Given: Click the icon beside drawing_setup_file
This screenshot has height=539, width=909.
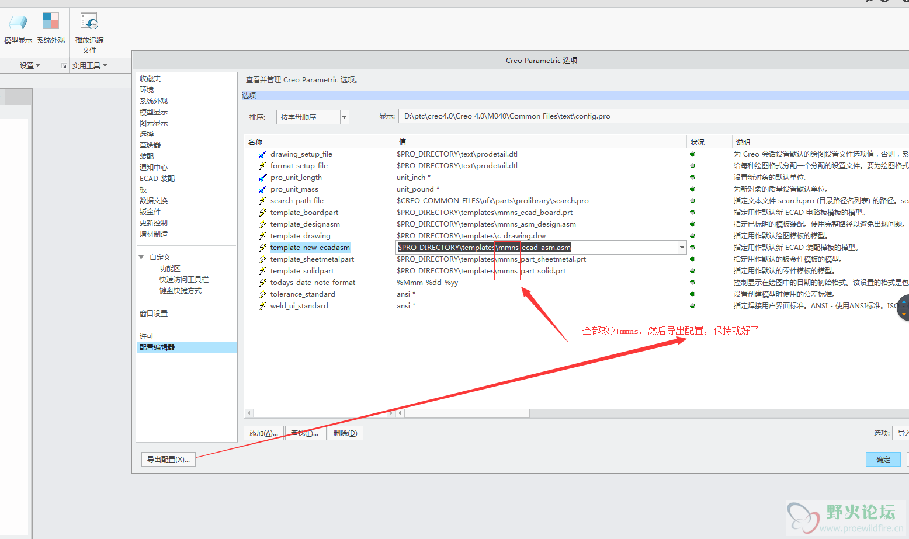Looking at the screenshot, I should click(263, 154).
